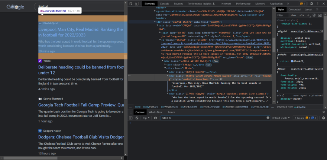The image size is (327, 160).
Task: Click the givemesport.com href link in DOM
Action: point(216,43)
